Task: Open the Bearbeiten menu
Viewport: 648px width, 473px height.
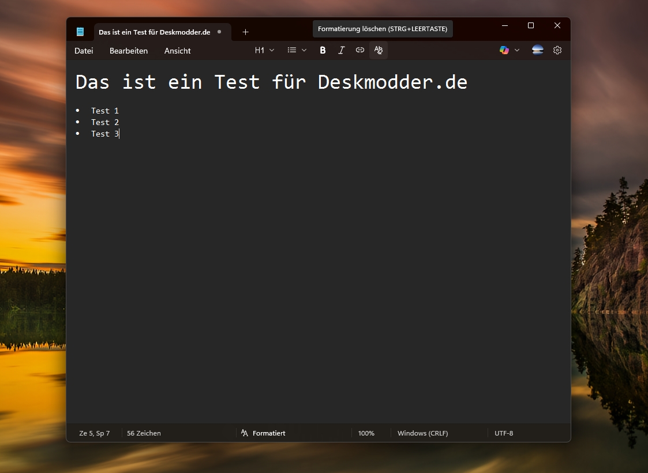Action: coord(129,51)
